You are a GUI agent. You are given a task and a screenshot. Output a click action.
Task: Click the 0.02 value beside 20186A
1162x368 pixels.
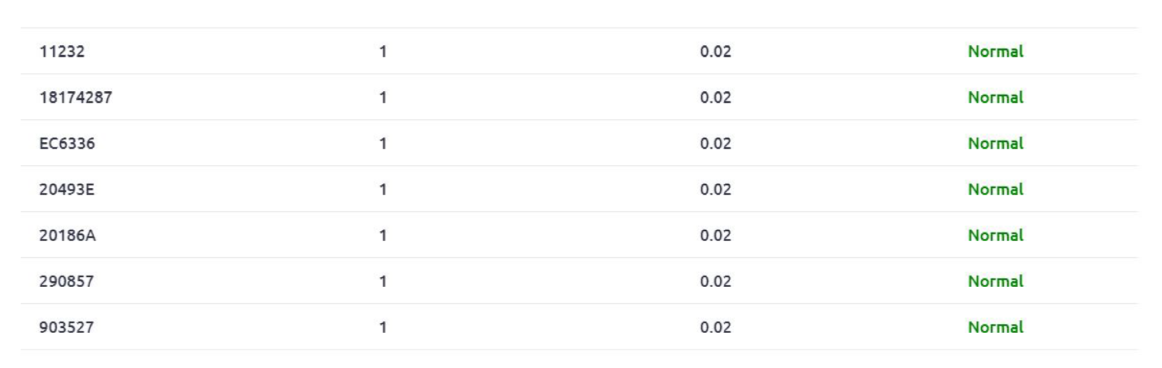pyautogui.click(x=715, y=235)
